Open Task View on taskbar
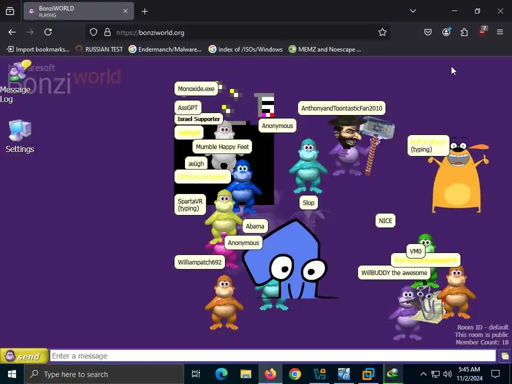The width and height of the screenshot is (512, 384). [196, 374]
